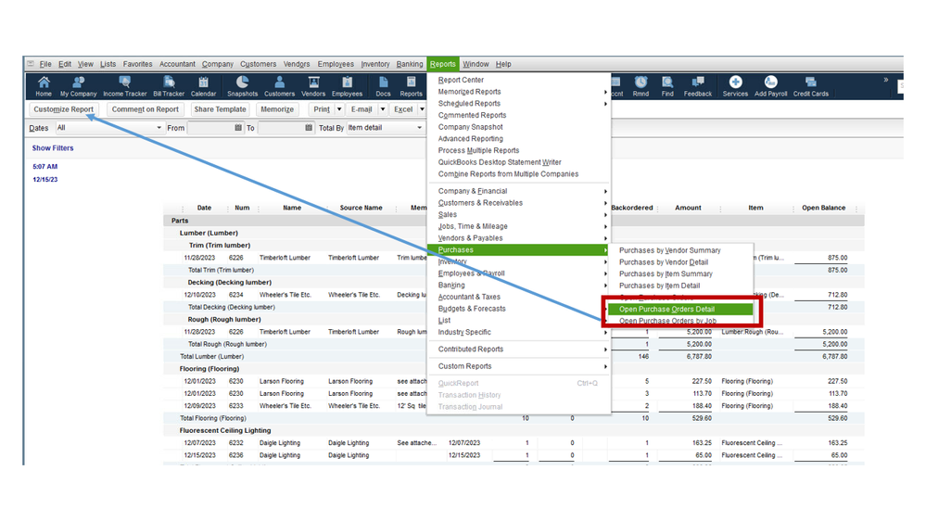Click the Print button
This screenshot has width=926, height=521.
322,109
